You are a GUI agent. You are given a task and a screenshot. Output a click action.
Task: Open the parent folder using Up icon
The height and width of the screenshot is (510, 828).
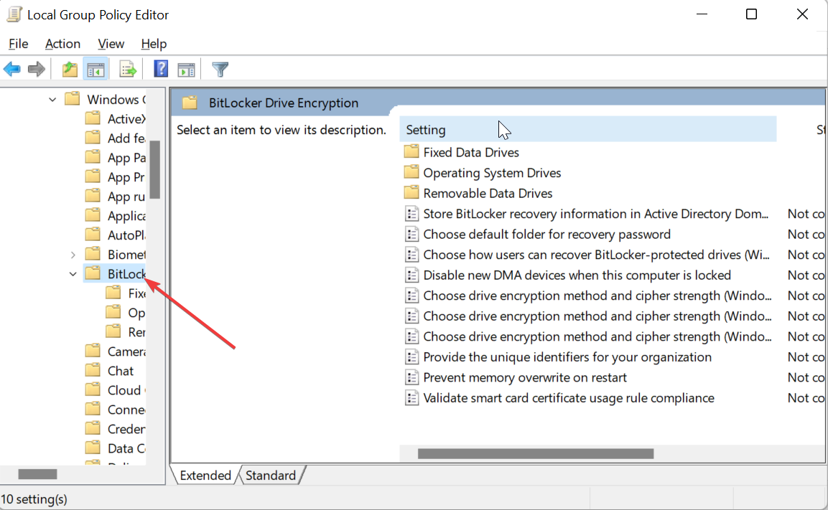coord(69,69)
